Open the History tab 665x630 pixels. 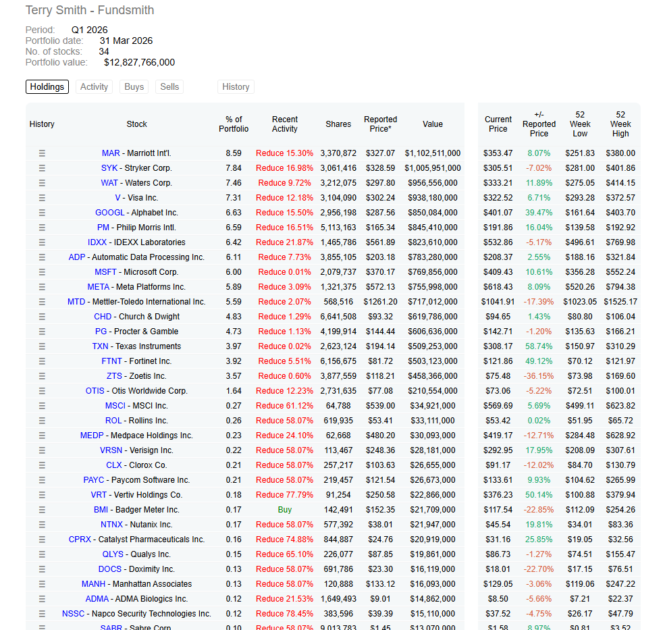pyautogui.click(x=236, y=86)
